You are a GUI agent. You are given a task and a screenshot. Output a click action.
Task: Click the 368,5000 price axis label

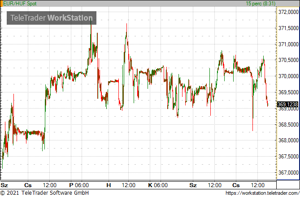click(x=288, y=124)
